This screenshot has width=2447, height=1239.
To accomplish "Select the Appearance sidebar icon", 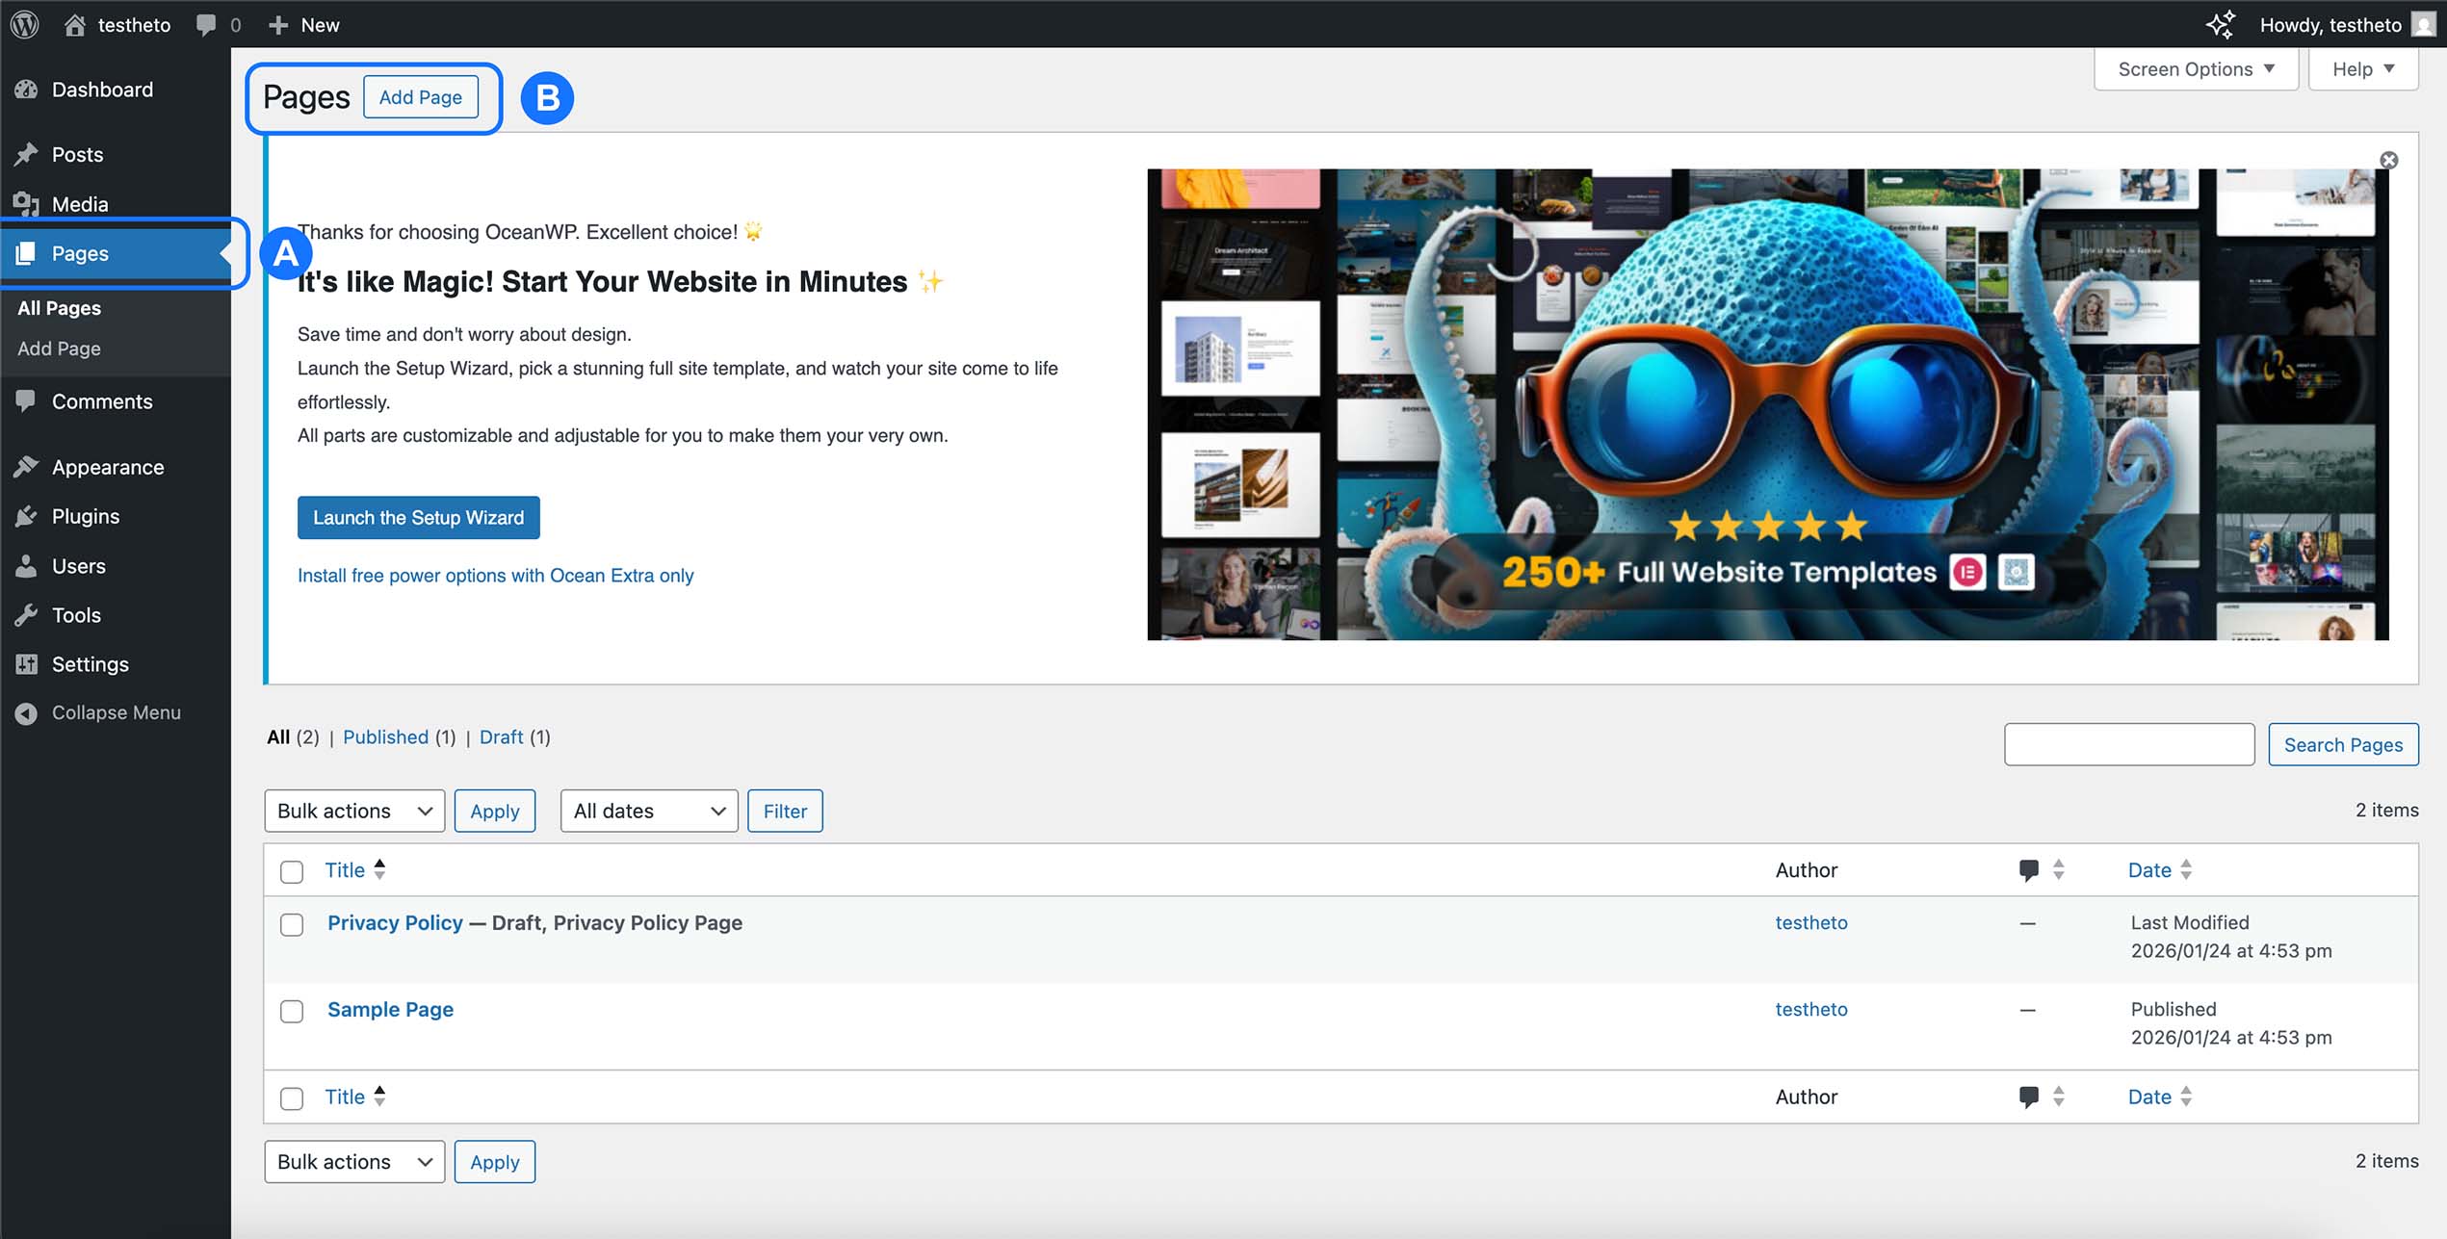I will pos(27,466).
